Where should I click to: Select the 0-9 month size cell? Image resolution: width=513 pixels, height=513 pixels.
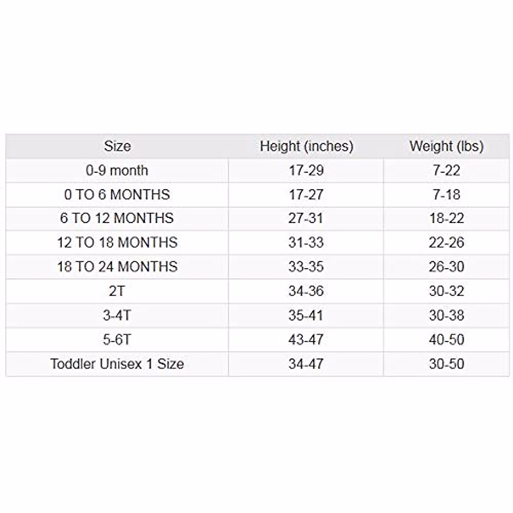[x=117, y=171]
